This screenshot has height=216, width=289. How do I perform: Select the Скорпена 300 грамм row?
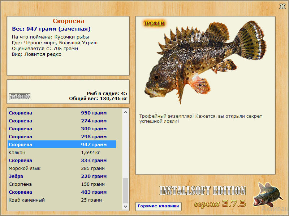click(62, 129)
